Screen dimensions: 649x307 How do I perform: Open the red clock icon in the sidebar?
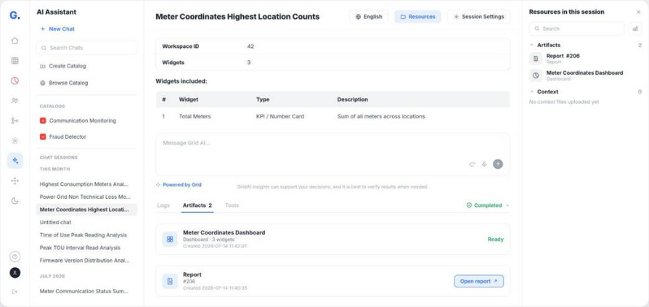coord(15,81)
